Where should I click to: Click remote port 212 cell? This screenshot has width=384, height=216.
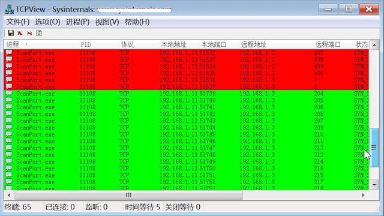[319, 155]
